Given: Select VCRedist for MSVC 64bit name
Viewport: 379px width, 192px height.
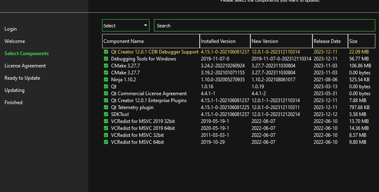Looking at the screenshot, I should pyautogui.click(x=137, y=142).
